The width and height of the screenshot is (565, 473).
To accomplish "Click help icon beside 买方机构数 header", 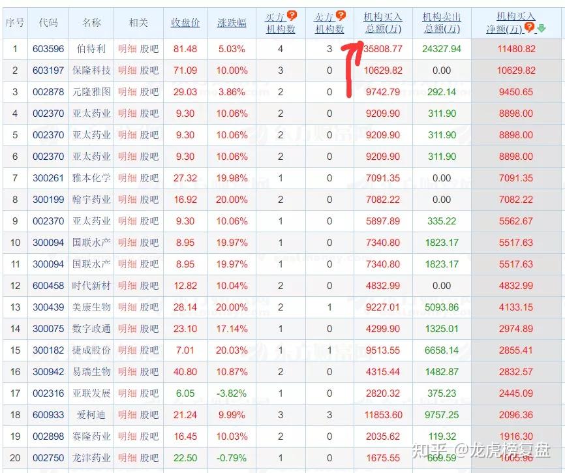I will coord(292,15).
